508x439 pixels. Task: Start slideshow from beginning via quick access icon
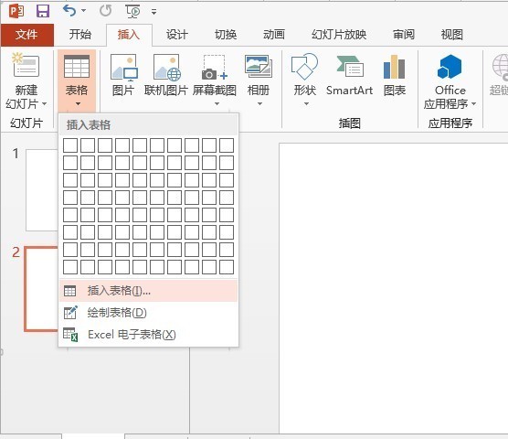(132, 12)
